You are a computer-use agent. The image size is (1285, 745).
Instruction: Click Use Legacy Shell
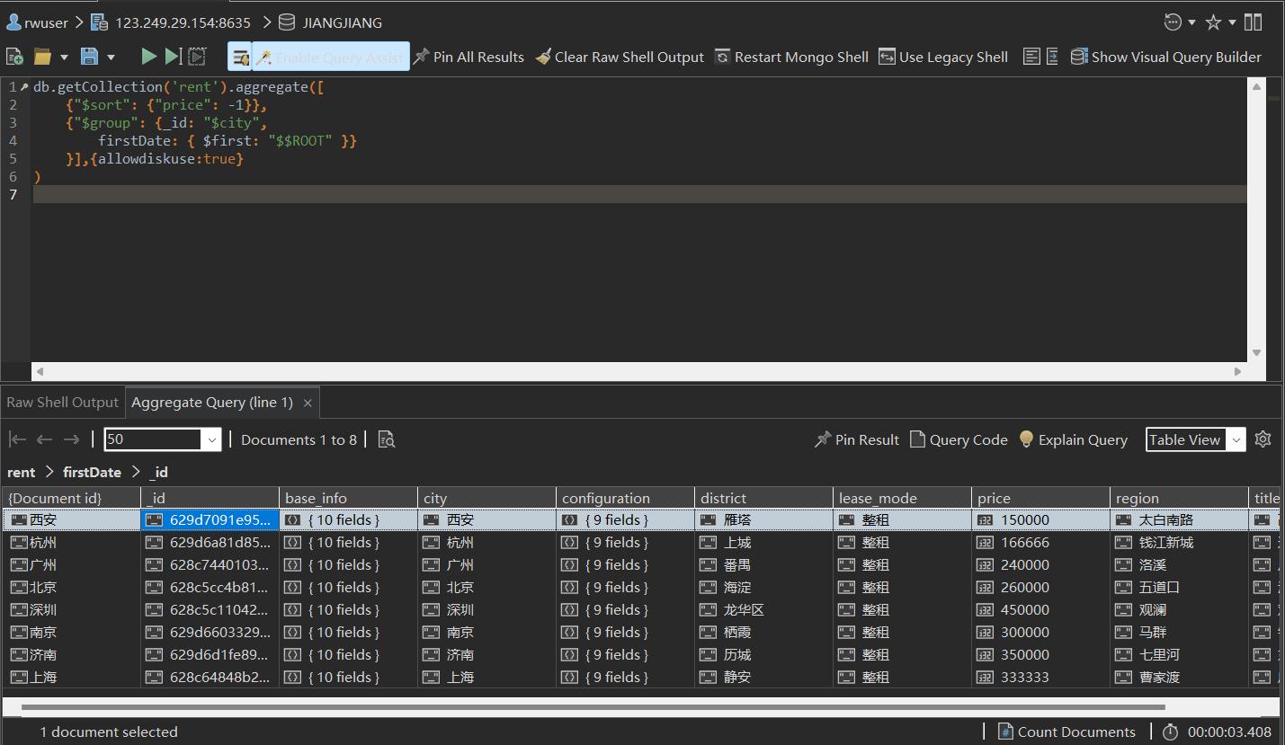point(943,57)
